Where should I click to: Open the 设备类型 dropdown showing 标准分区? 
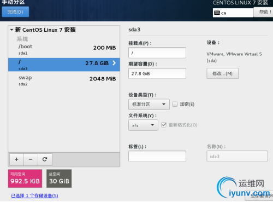(149, 105)
